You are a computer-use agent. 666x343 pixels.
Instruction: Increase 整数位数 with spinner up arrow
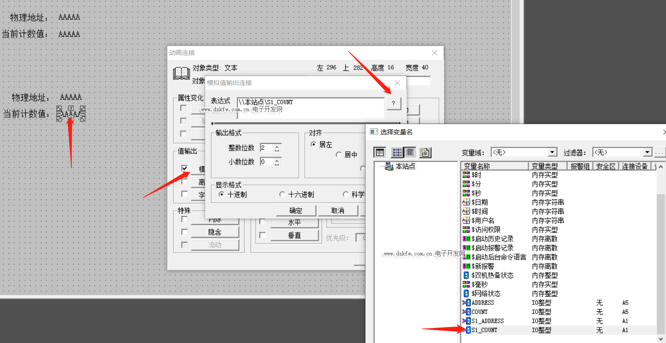tap(277, 146)
